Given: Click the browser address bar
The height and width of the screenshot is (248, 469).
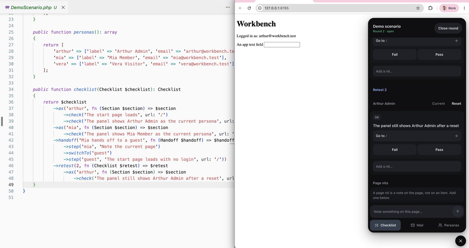Looking at the screenshot, I should click(x=339, y=8).
